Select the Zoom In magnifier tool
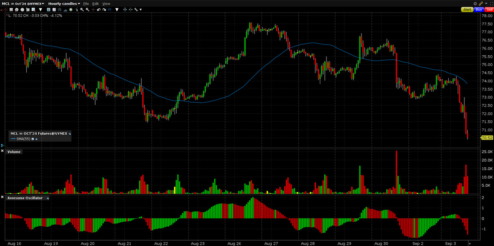The width and height of the screenshot is (494, 246). (82, 9)
